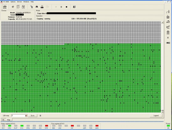Viewport: 172px width, 130px height.
Task: Click the map scrollbar down arrow
Action: tap(162, 112)
